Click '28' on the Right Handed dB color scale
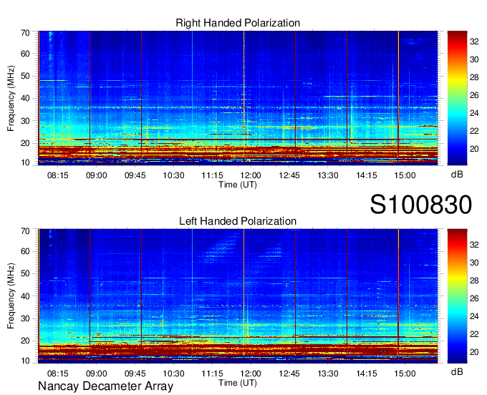Viewport: 487px width, 395px height. [474, 77]
